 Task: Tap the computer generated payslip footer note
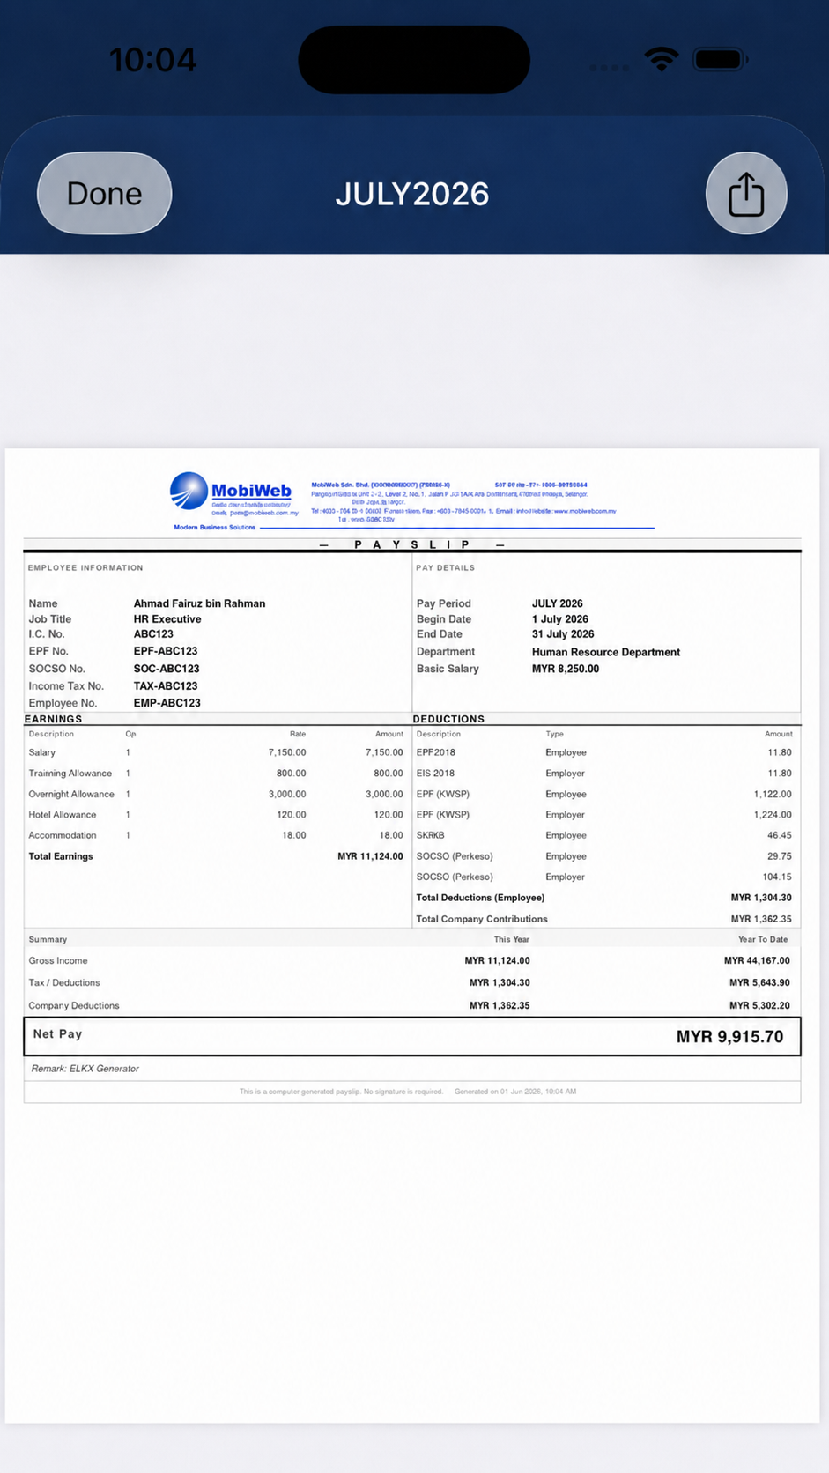pyautogui.click(x=408, y=1092)
